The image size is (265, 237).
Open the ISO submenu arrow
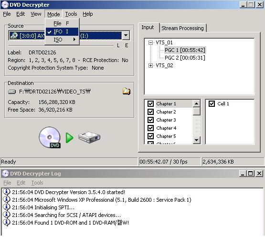74,40
